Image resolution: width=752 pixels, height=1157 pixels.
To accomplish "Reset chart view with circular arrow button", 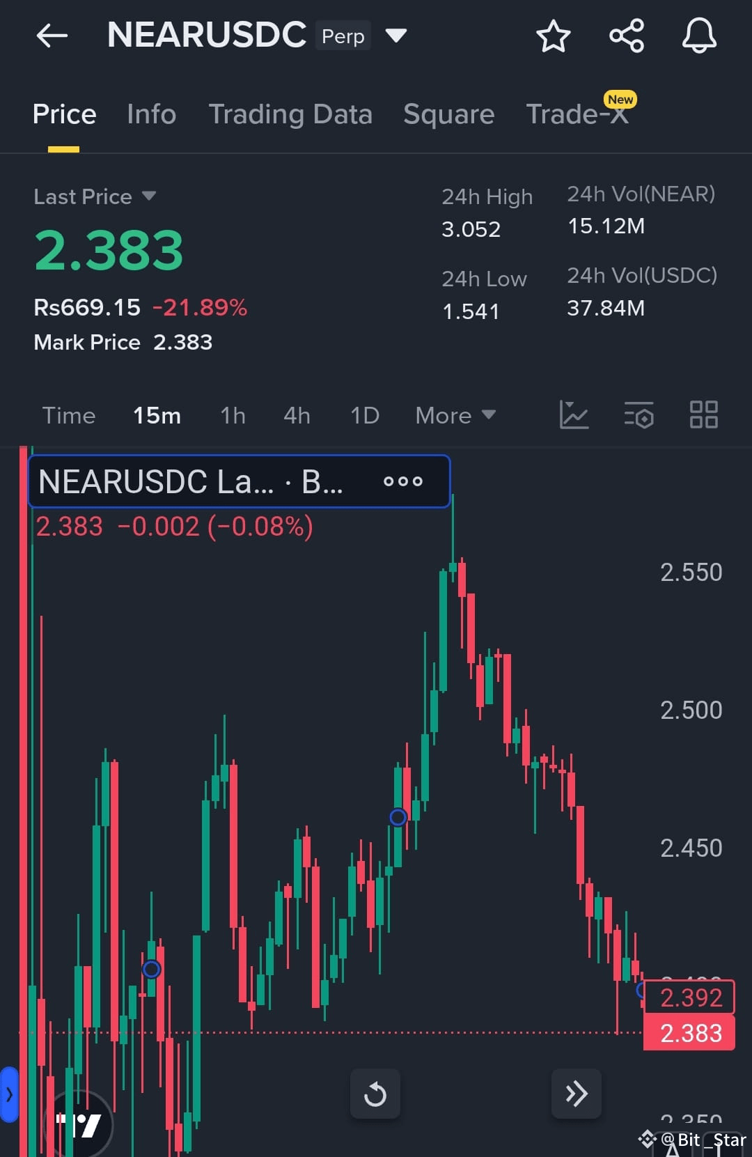I will [375, 1094].
